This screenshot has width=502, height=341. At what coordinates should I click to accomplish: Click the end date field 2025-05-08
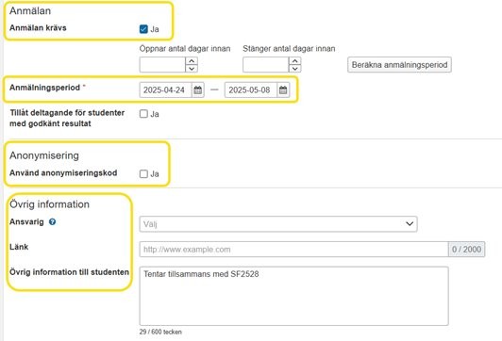(x=251, y=90)
